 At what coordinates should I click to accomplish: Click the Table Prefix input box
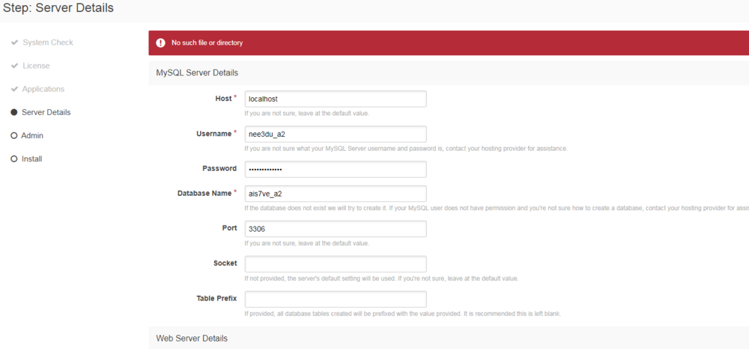click(x=336, y=299)
